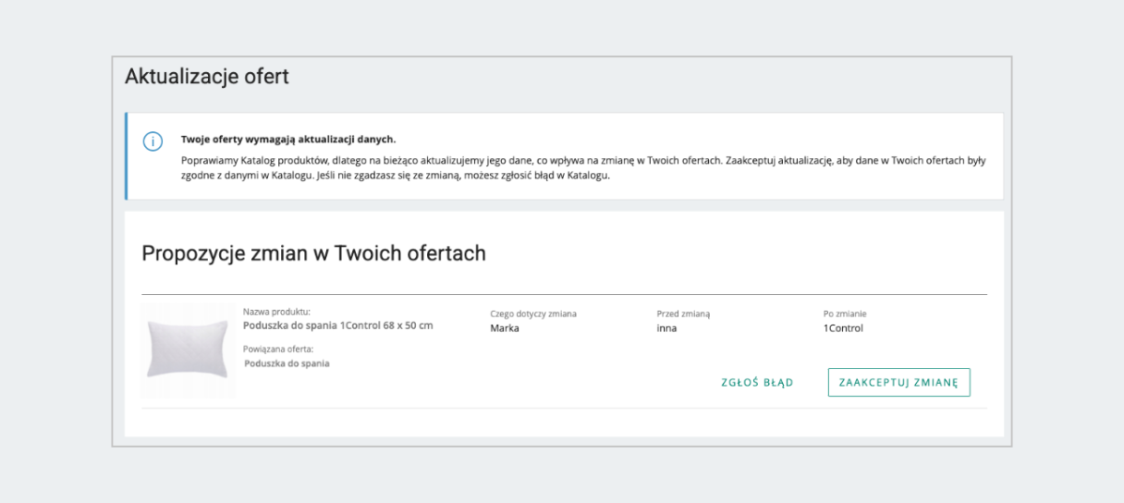Select the "Propozycje zmian w Twoich ofertach" heading
Viewport: 1124px width, 503px height.
[x=314, y=253]
